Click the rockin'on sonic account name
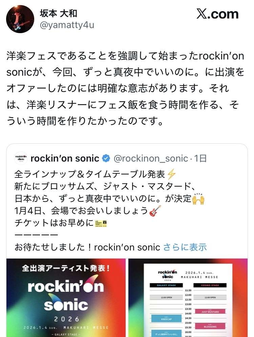Viewport: 254px width, 337px height. tap(65, 158)
